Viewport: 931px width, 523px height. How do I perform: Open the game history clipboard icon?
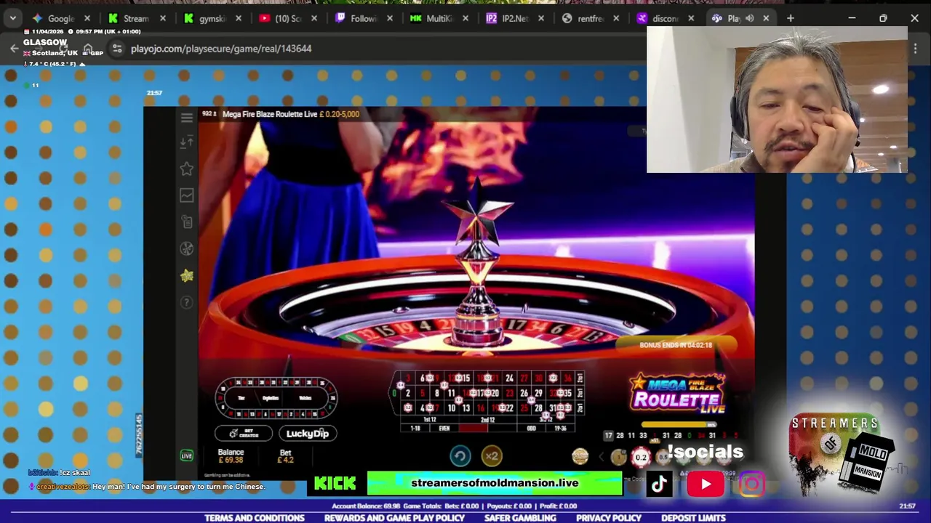[186, 222]
